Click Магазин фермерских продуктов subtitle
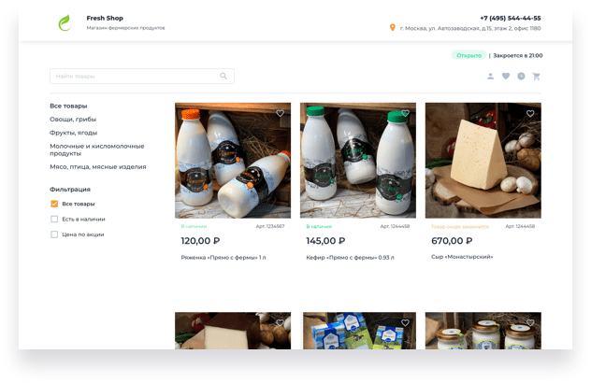The image size is (591, 383). 125,28
